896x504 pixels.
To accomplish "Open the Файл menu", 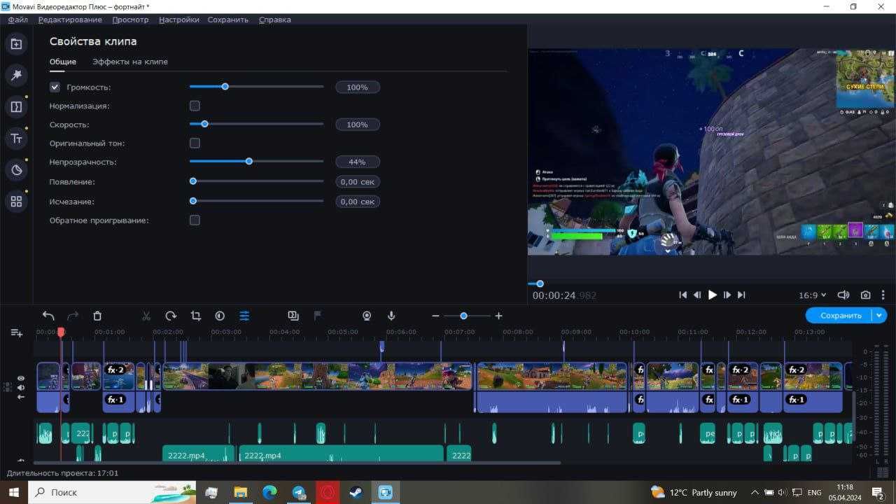I will point(18,20).
